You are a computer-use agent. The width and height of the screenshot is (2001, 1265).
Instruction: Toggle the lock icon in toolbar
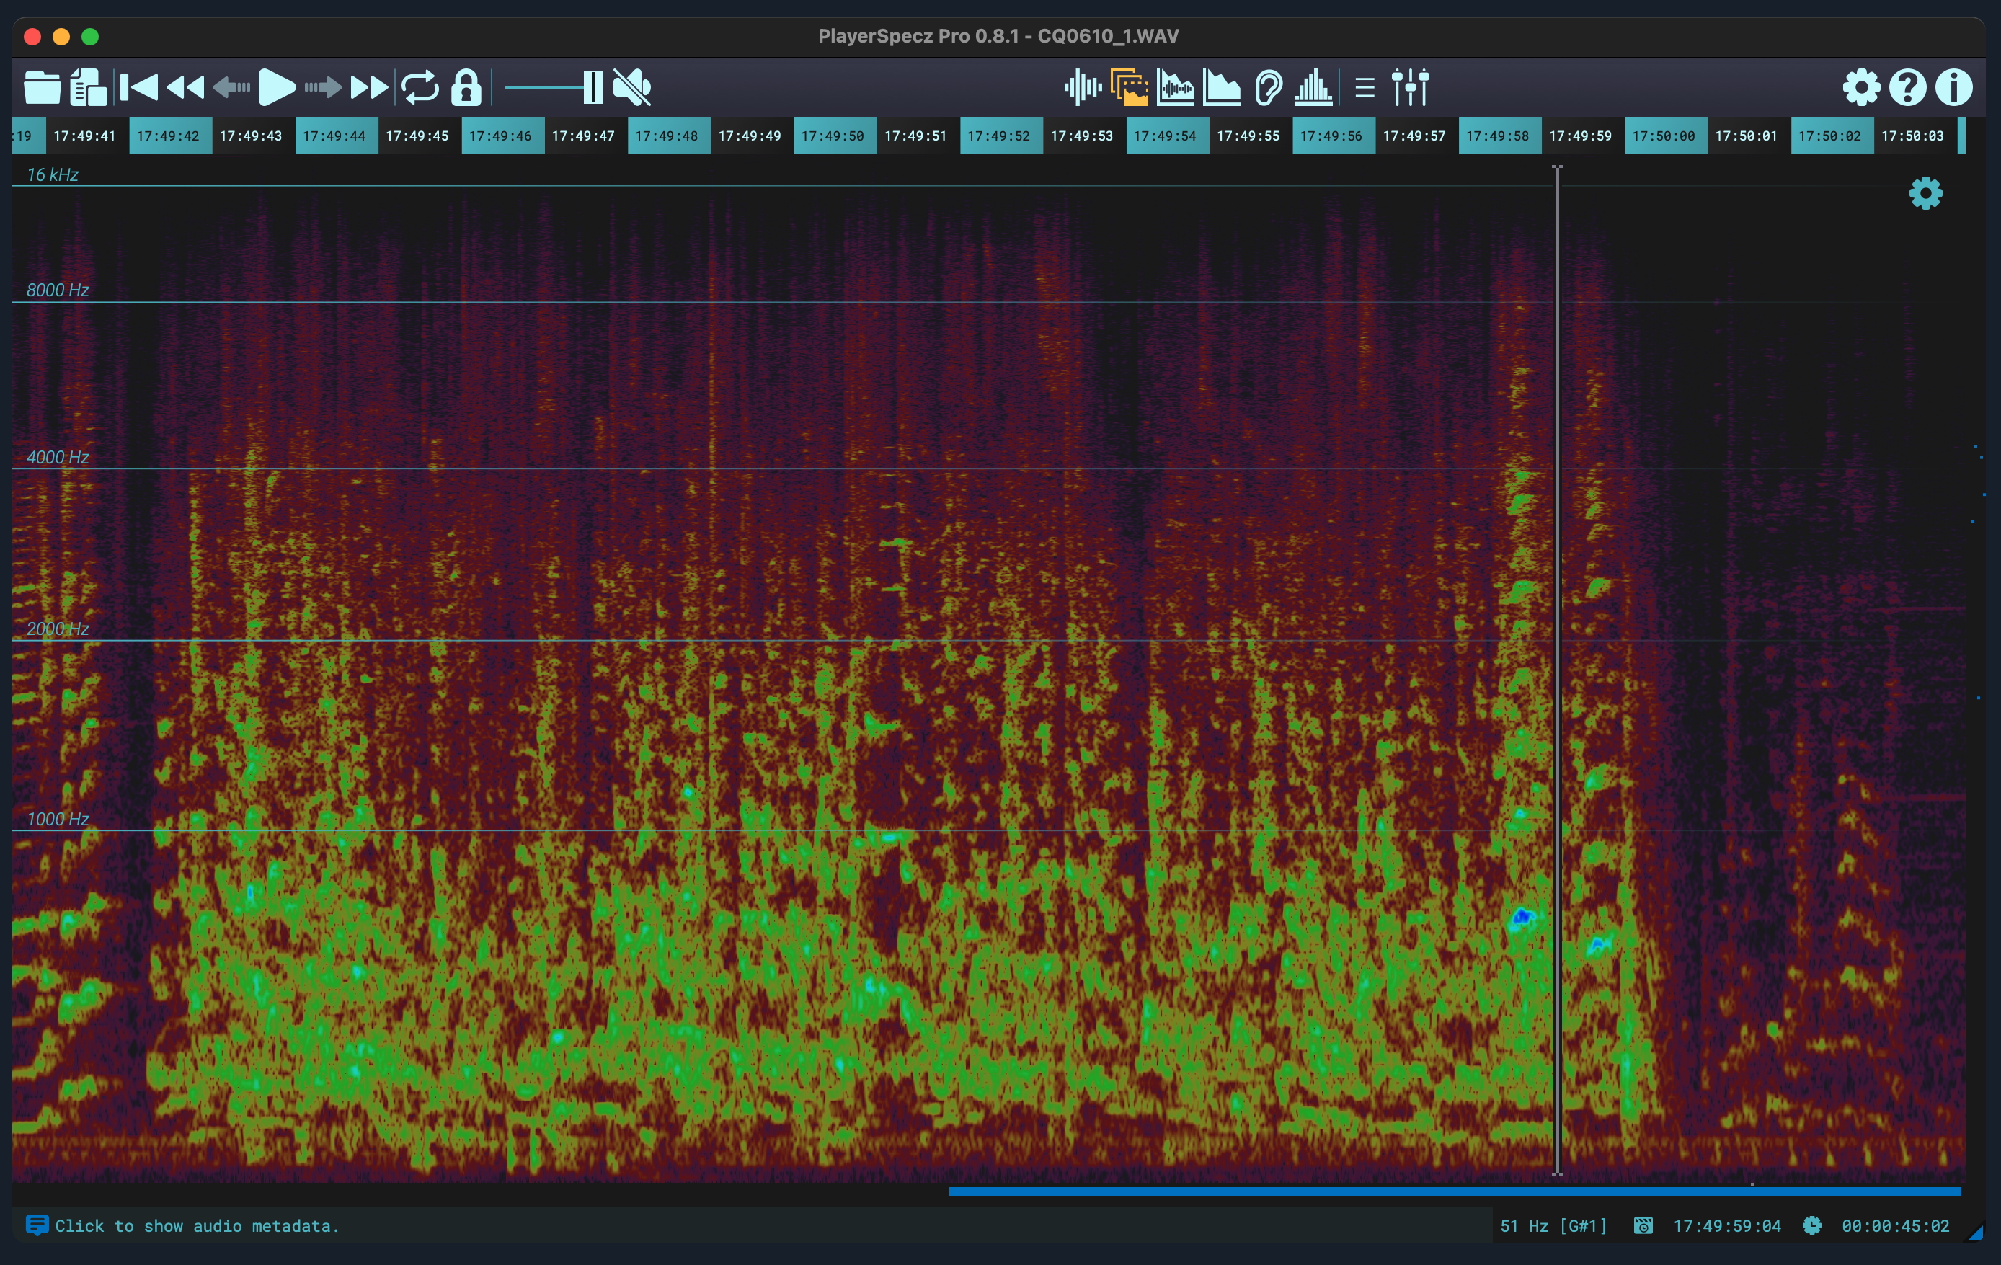(x=466, y=87)
